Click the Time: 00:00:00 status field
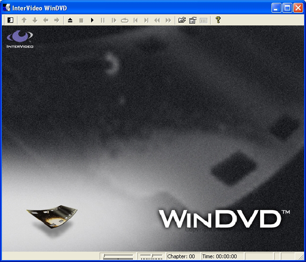This screenshot has height=262, width=306. pos(222,256)
